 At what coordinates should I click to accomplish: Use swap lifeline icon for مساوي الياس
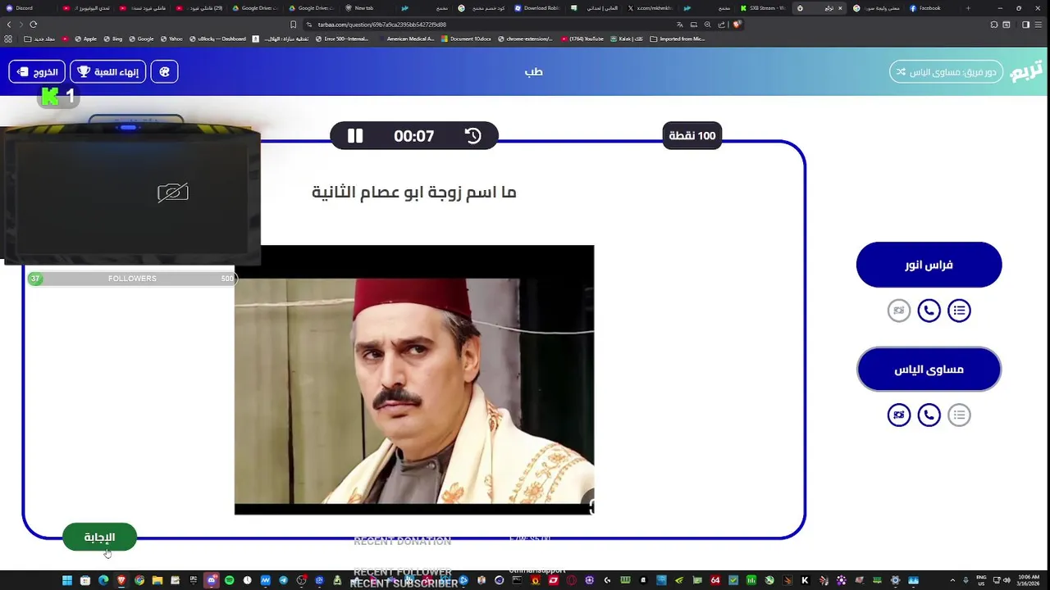point(899,415)
